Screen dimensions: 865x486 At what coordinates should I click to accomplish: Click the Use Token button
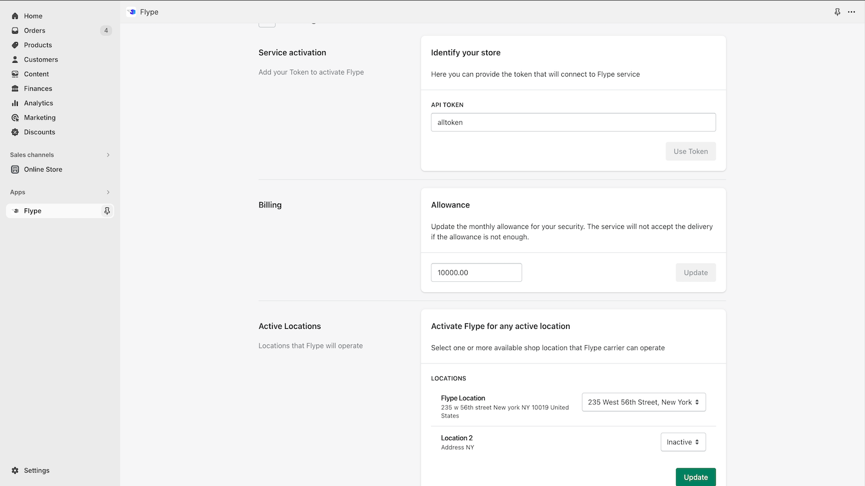coord(690,152)
